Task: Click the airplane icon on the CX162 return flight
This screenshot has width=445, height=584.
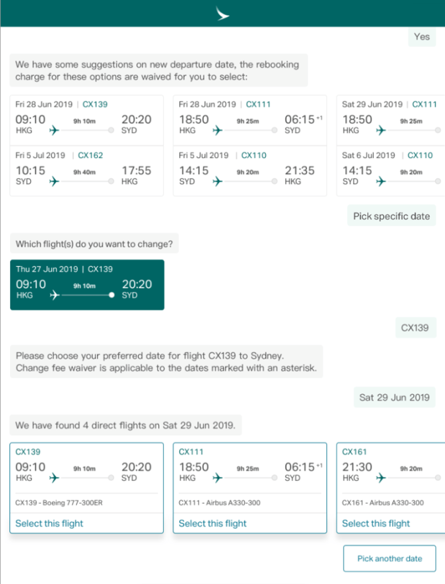Action: click(x=55, y=181)
